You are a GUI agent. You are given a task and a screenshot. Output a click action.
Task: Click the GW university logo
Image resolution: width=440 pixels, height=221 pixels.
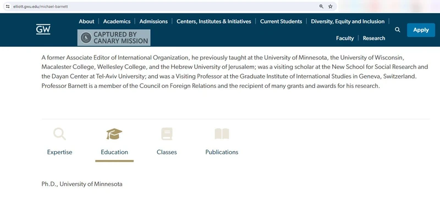[43, 29]
